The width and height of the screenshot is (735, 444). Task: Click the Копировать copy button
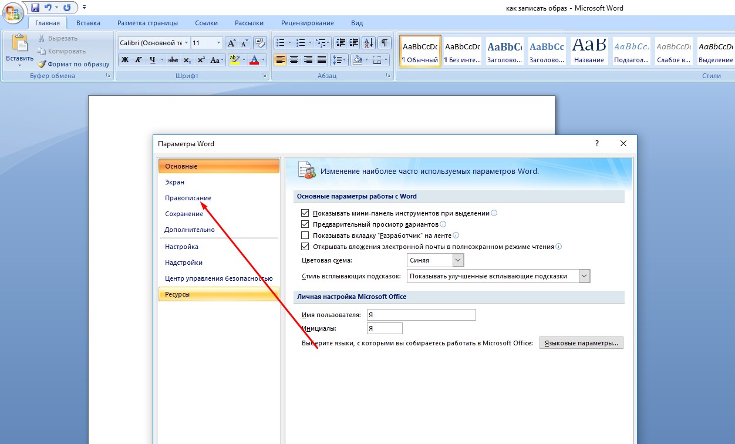pyautogui.click(x=61, y=51)
